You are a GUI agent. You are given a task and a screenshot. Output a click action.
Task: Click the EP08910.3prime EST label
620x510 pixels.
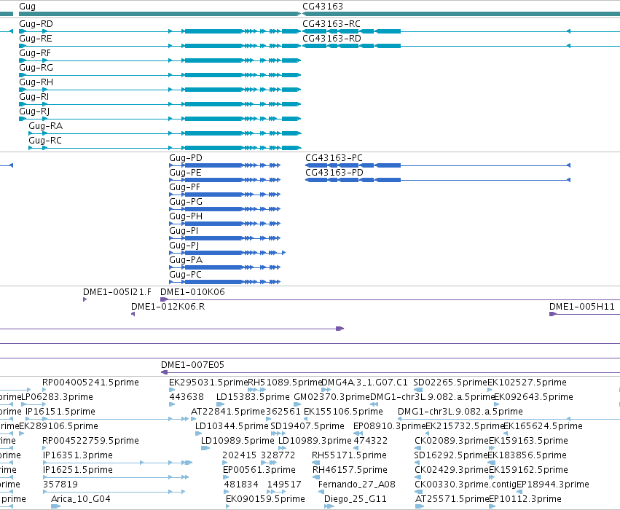(x=390, y=425)
